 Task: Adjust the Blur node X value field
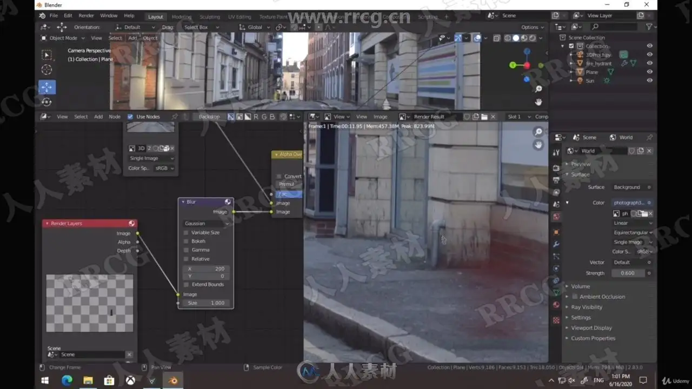[x=205, y=269]
